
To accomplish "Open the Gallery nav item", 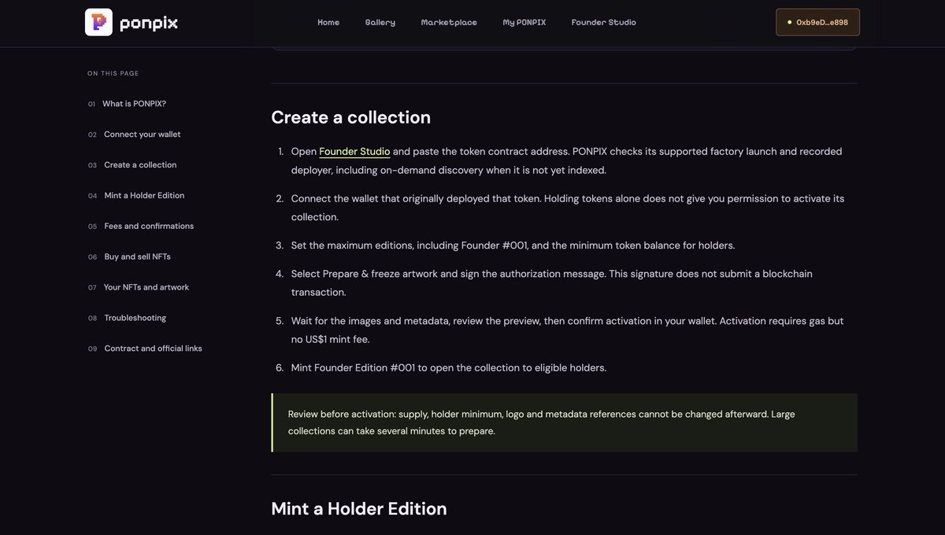I will 380,22.
